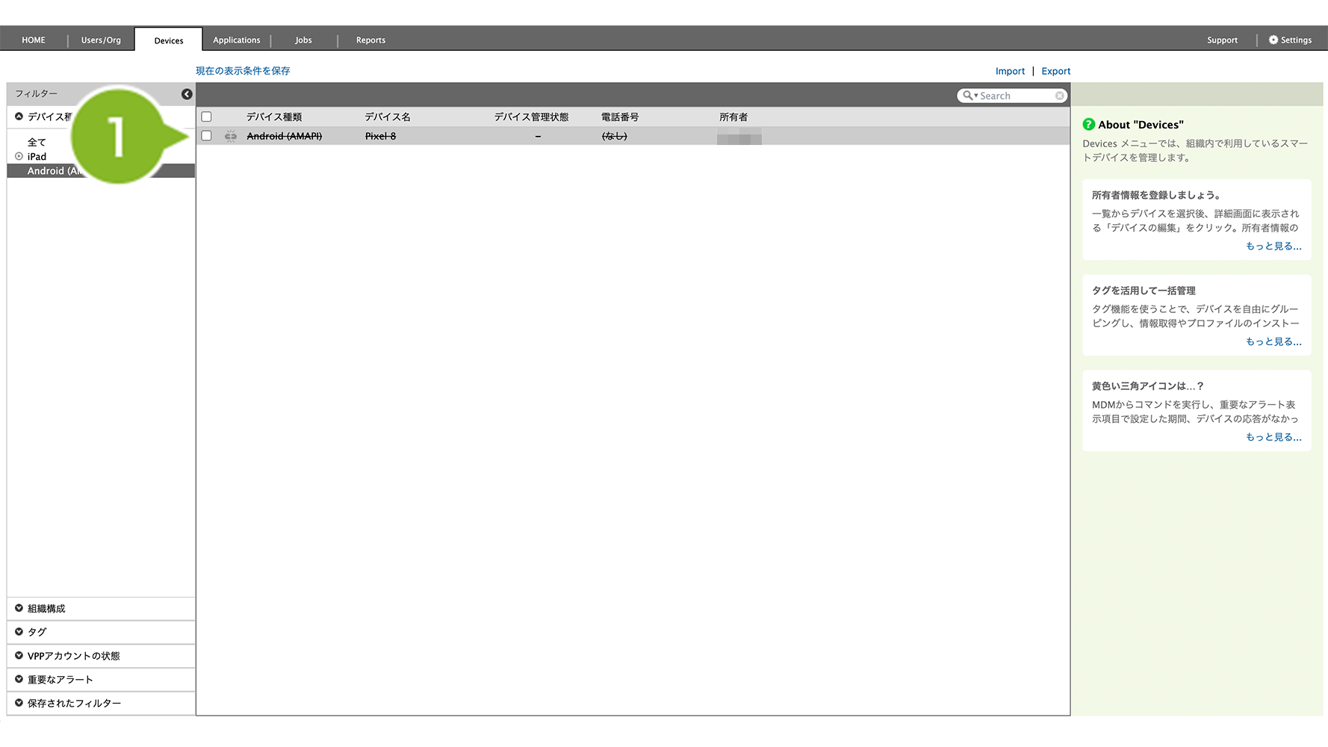
Task: Sort by デバイス種類 column header
Action: pyautogui.click(x=274, y=117)
